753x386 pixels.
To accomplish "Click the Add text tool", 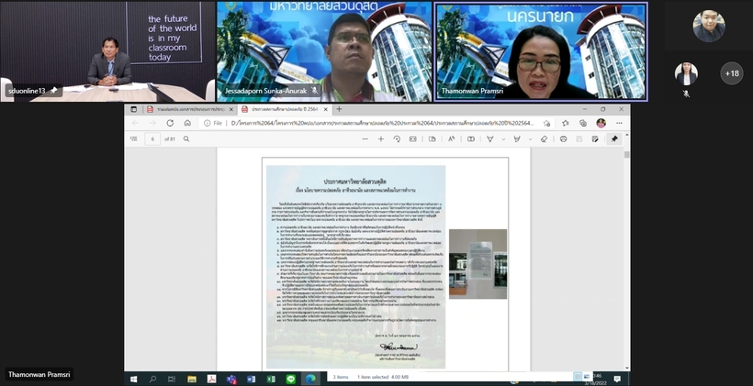I will [471, 139].
